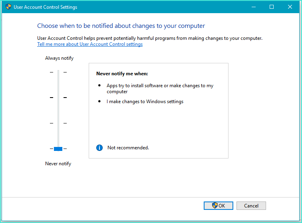Set the slider to the top Always notify tick
The image size is (302, 223).
click(58, 72)
